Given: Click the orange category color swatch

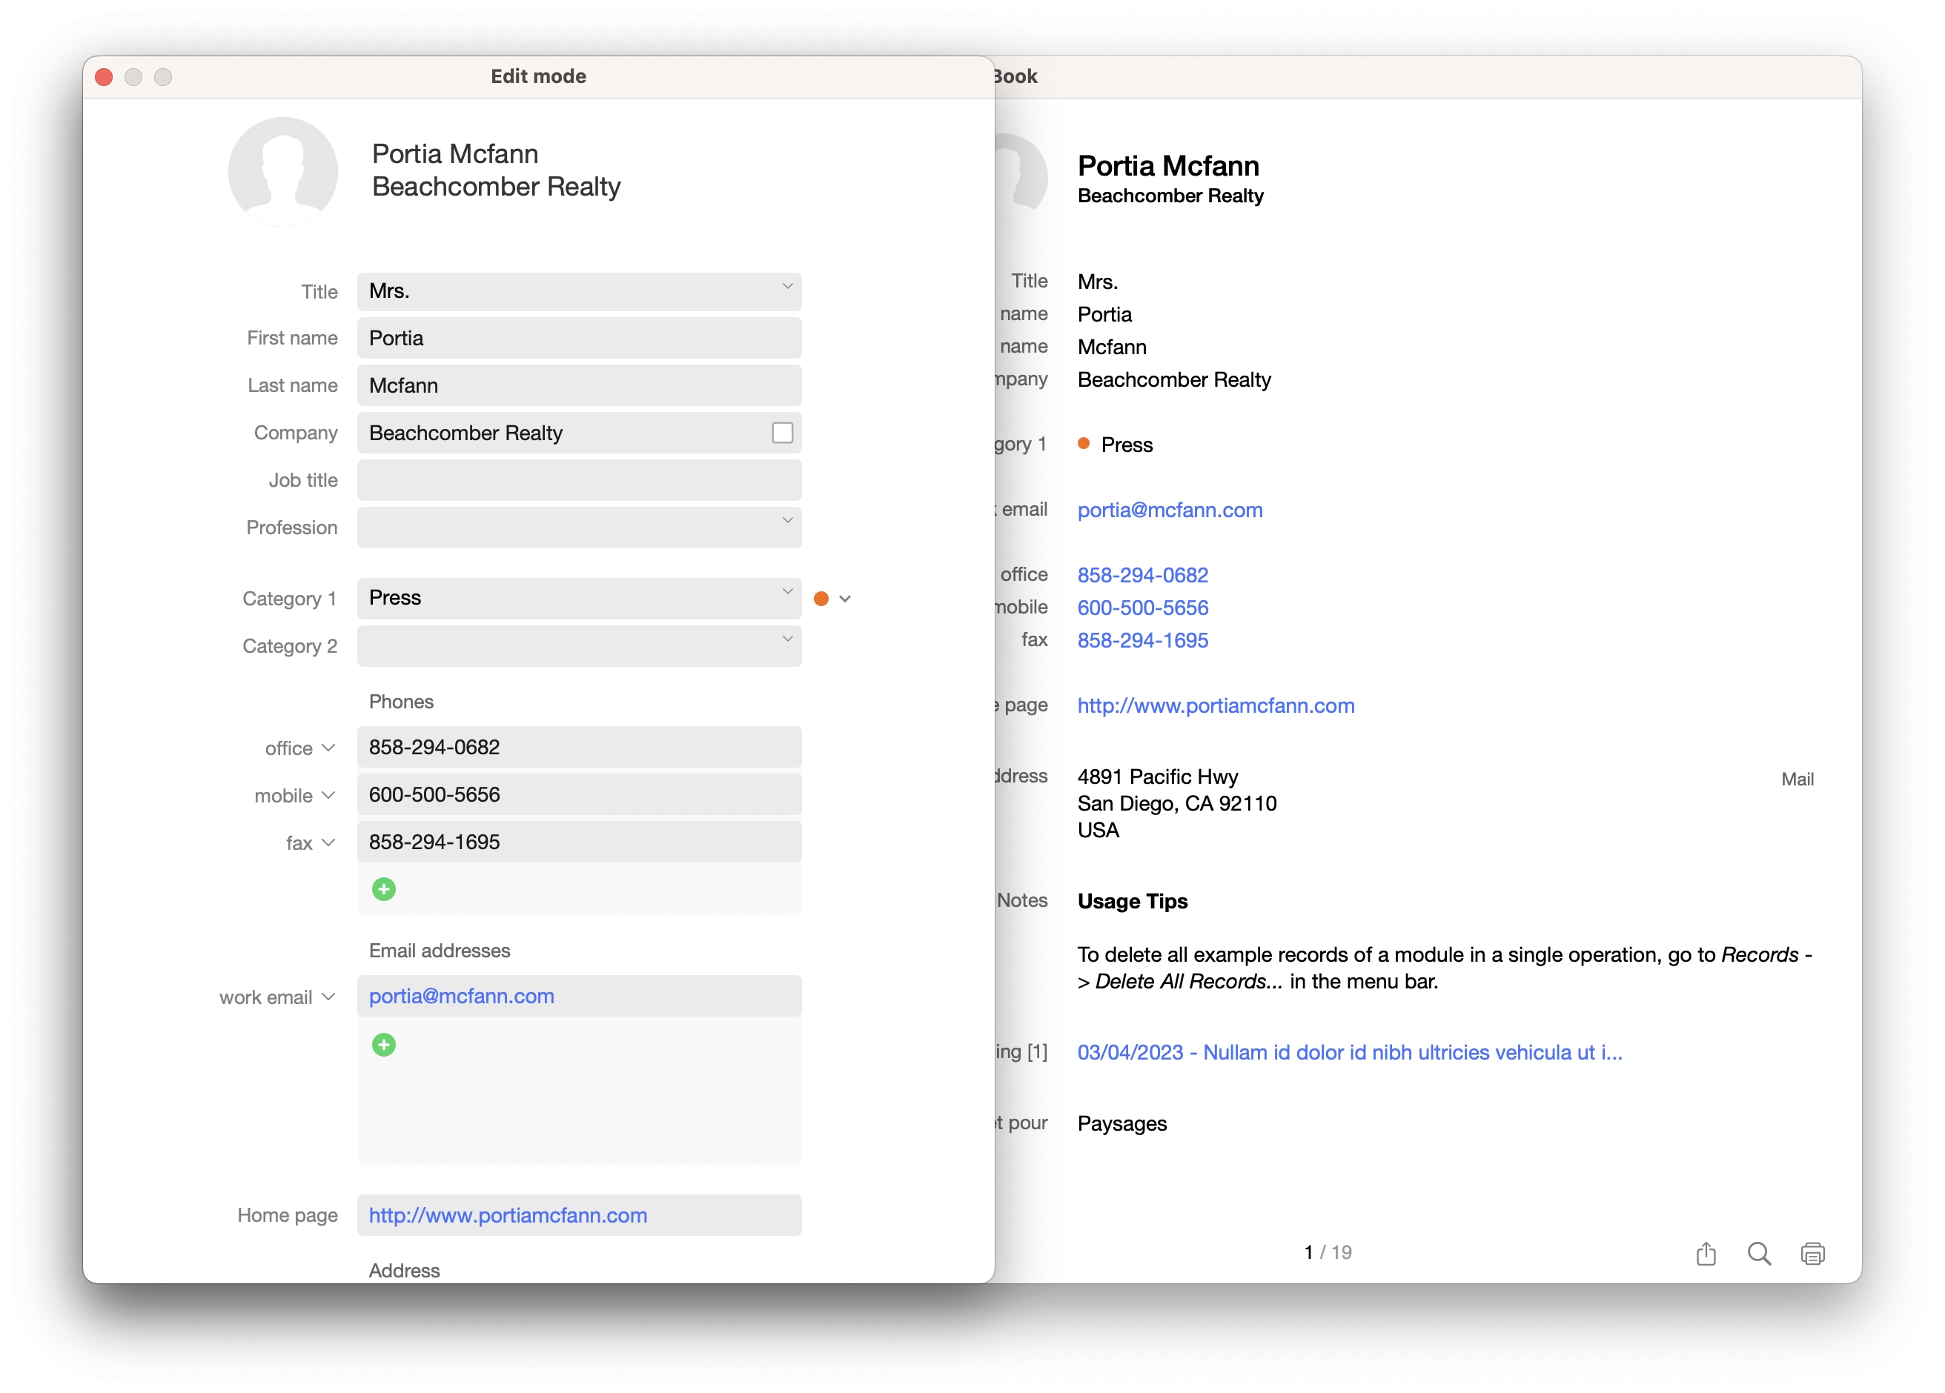Looking at the screenshot, I should tap(823, 597).
